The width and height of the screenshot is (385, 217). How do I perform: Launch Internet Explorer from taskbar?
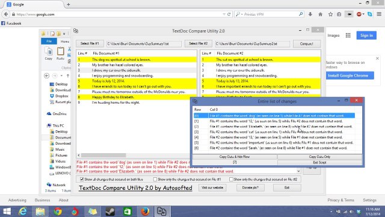point(23,212)
